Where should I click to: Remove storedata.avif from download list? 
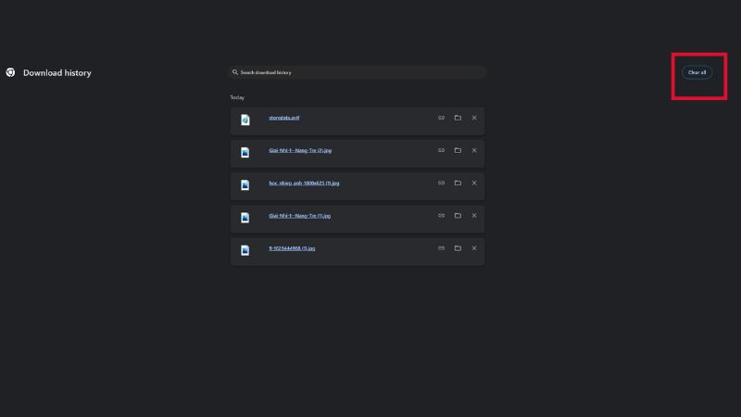(x=474, y=118)
